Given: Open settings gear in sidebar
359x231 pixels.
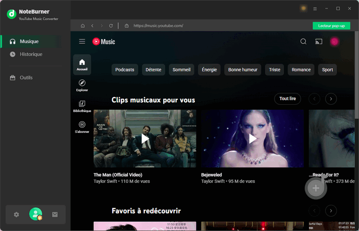Looking at the screenshot, I should [16, 215].
